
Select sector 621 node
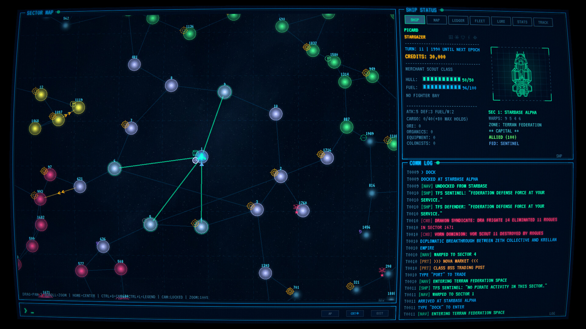click(80, 186)
